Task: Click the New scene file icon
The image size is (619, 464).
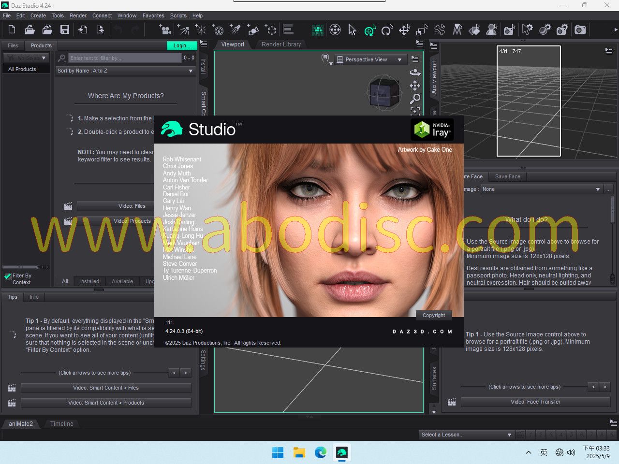Action: coord(12,30)
